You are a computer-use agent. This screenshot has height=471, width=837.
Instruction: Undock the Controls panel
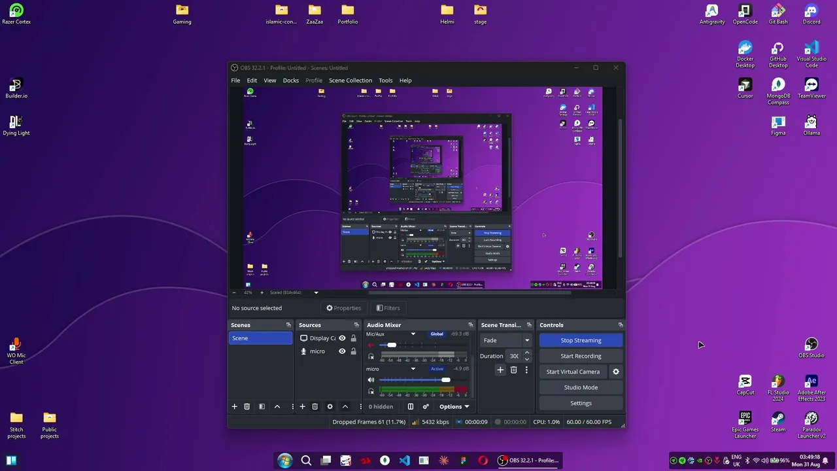(621, 325)
